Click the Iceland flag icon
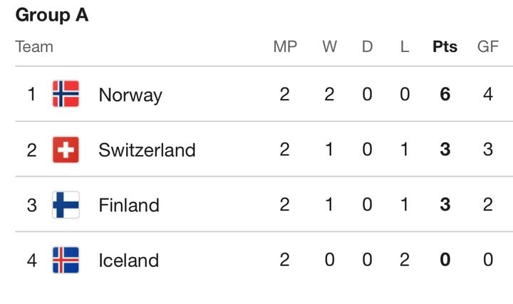Image resolution: width=513 pixels, height=304 pixels. point(66,260)
